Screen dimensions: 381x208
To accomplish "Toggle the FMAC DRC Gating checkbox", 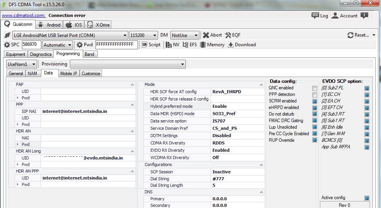I will [315, 120].
